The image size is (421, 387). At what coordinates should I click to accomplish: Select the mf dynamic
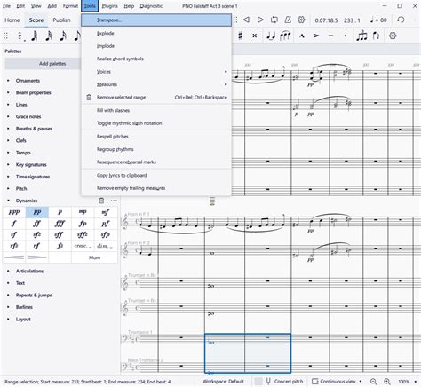106,212
